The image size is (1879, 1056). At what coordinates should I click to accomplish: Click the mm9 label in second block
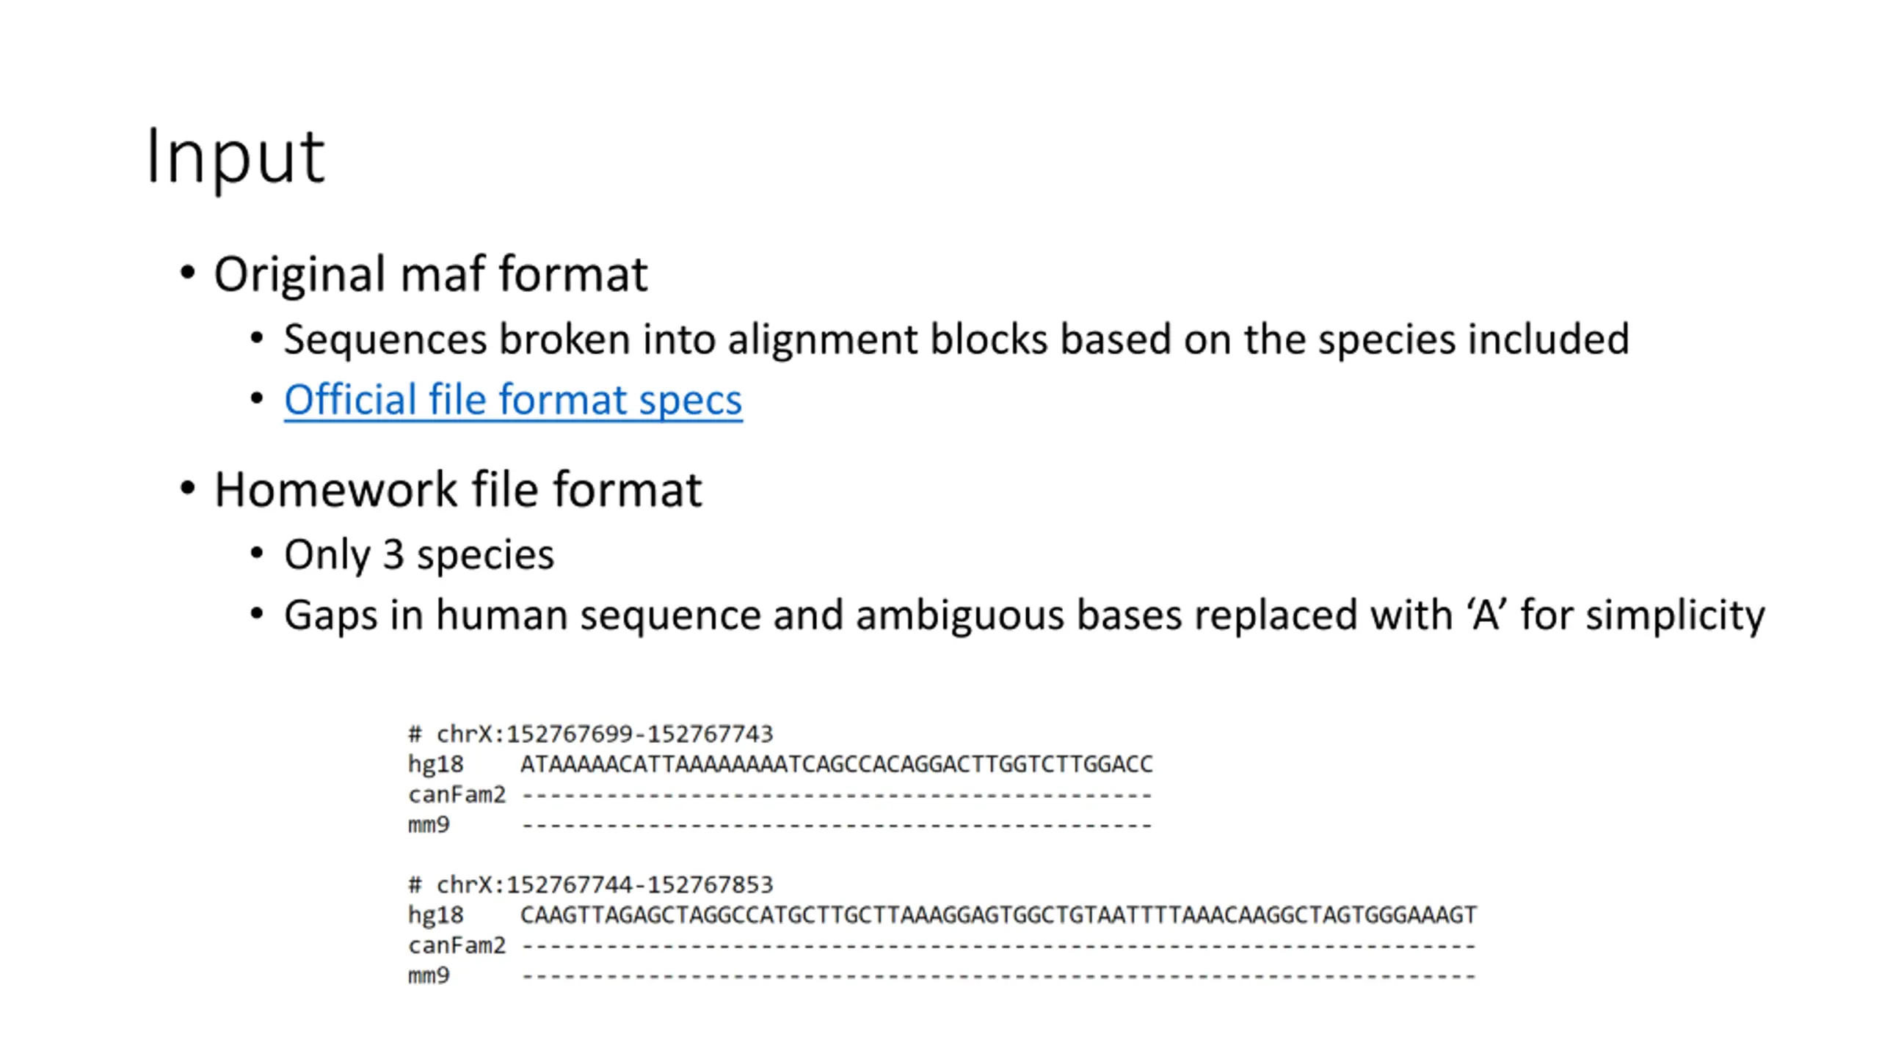pos(429,977)
